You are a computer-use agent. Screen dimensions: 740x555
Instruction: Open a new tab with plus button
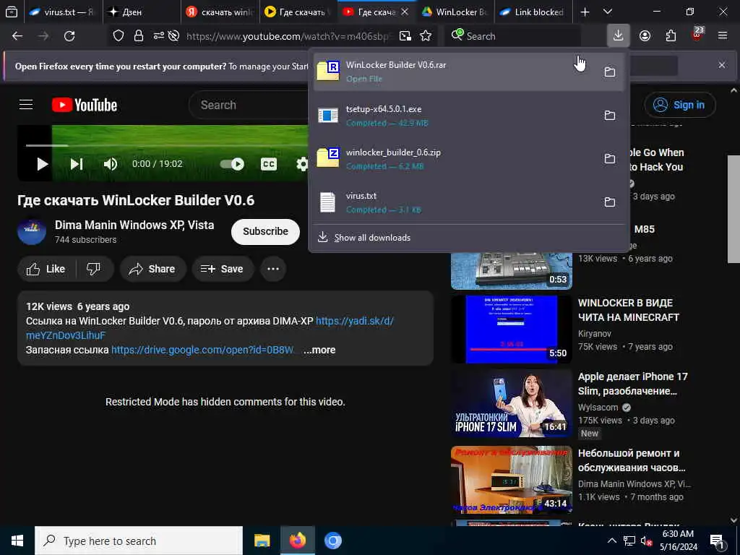[585, 12]
